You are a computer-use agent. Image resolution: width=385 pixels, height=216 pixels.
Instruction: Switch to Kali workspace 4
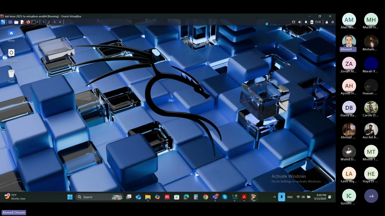[60, 22]
